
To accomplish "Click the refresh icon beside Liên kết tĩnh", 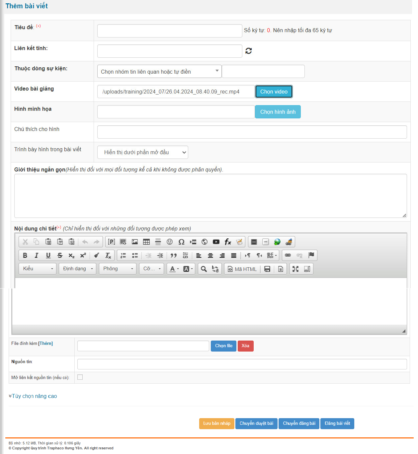I will pyautogui.click(x=248, y=51).
